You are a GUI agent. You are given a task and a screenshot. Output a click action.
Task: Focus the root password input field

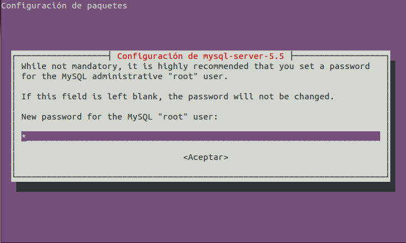point(200,136)
